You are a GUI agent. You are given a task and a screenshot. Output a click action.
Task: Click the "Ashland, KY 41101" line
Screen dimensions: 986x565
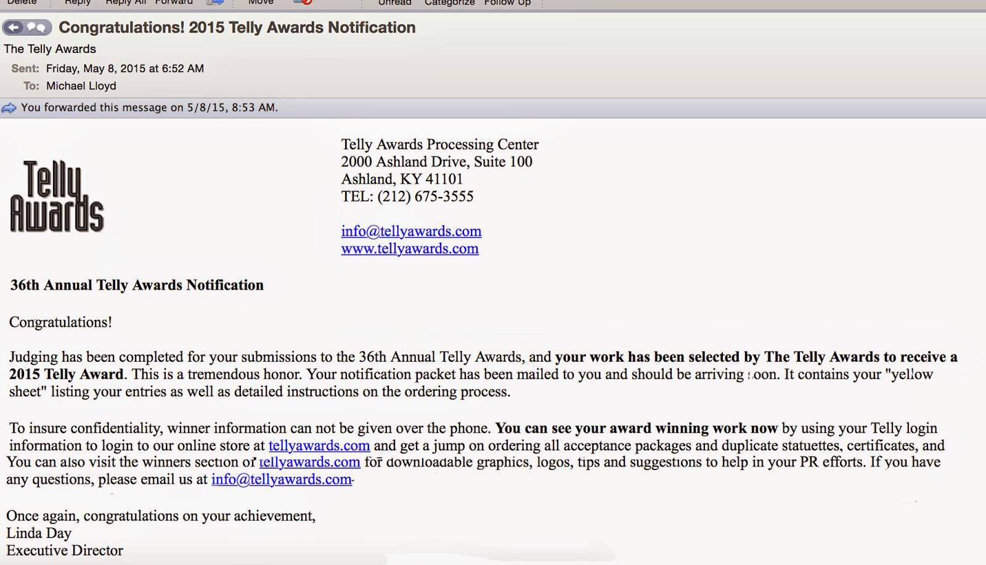click(402, 179)
